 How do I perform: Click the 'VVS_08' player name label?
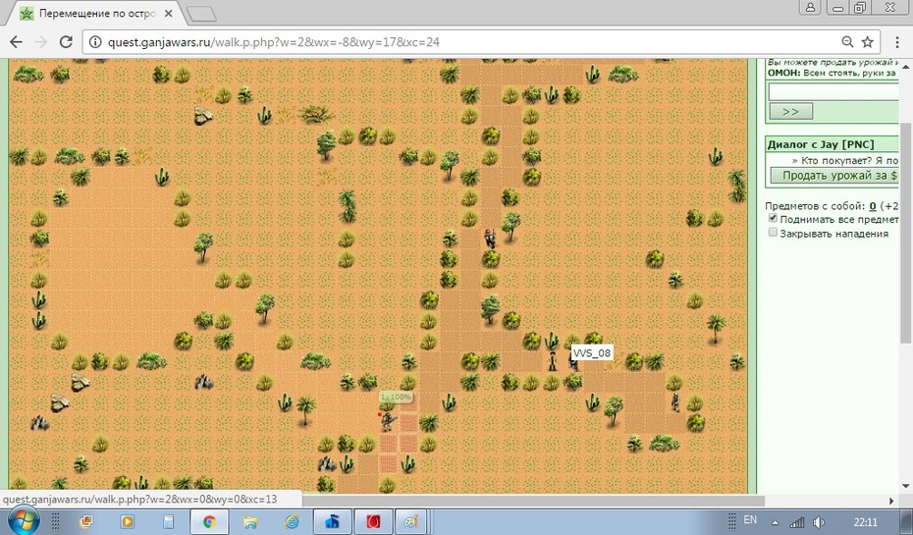592,352
